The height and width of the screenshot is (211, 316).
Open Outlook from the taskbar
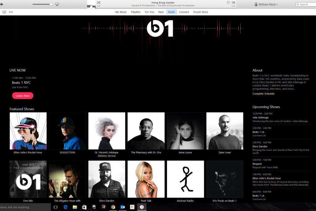point(123,207)
